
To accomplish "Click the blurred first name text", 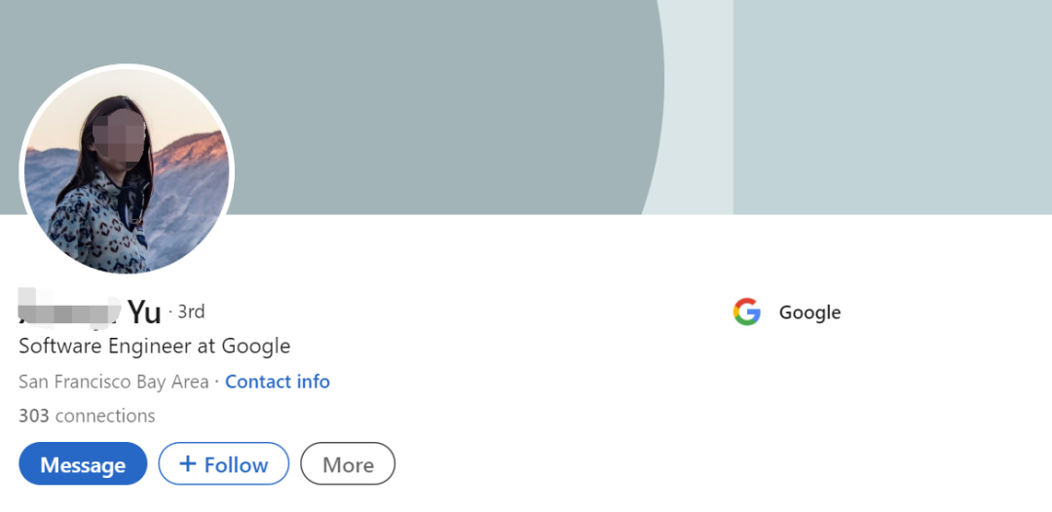I will click(x=70, y=308).
